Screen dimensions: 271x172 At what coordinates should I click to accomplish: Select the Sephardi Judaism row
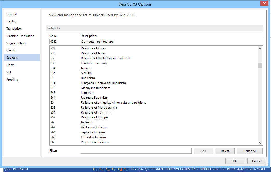(x=154, y=132)
